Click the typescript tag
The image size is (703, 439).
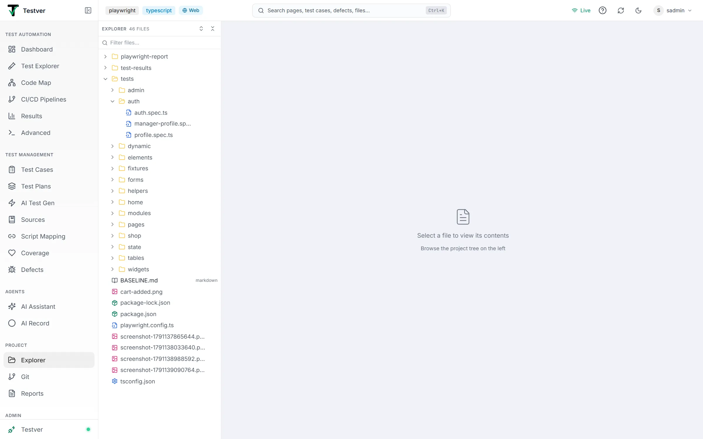[159, 11]
